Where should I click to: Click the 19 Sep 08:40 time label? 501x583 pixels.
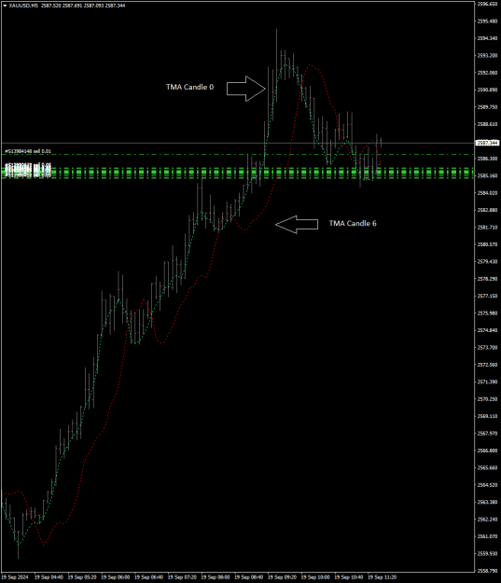click(x=249, y=577)
